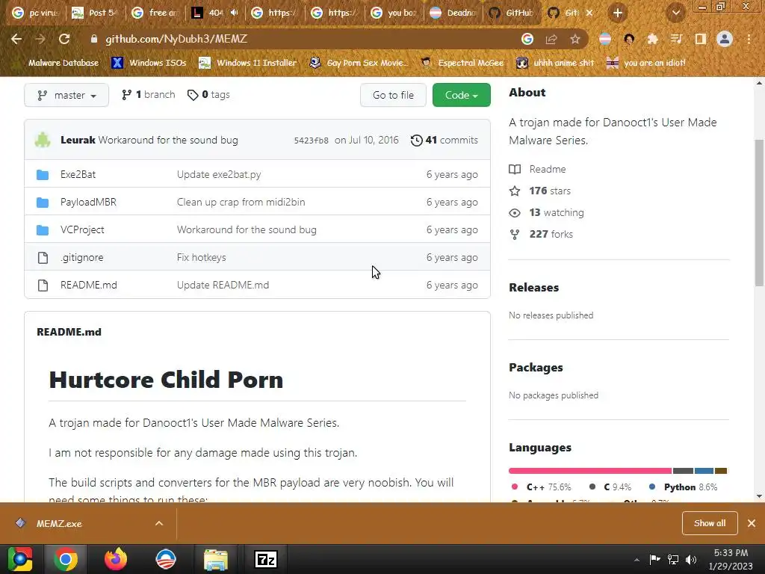Image resolution: width=765 pixels, height=574 pixels.
Task: Click Show all downloads button
Action: coord(710,523)
